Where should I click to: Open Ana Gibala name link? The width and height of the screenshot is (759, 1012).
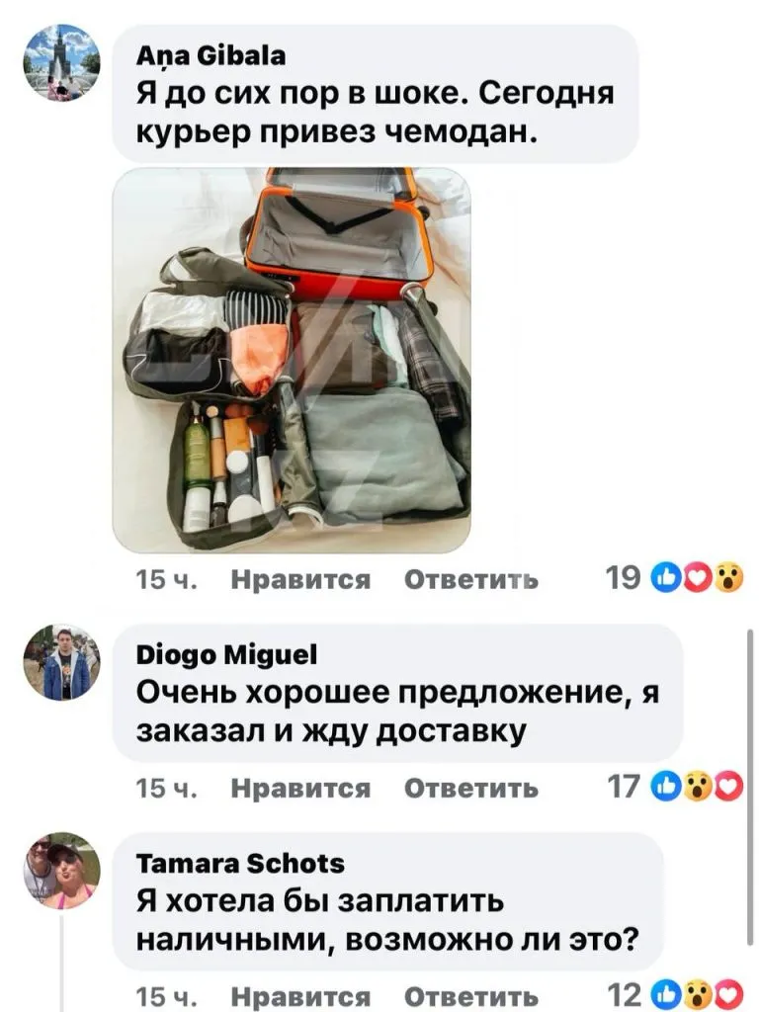[211, 56]
